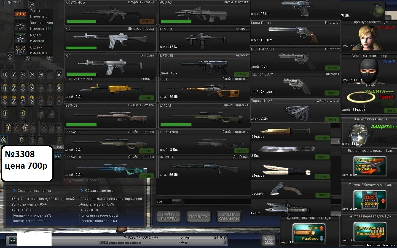The image size is (397, 248).
Task: Select the Ордена order badge icon
Action: tap(21, 50)
